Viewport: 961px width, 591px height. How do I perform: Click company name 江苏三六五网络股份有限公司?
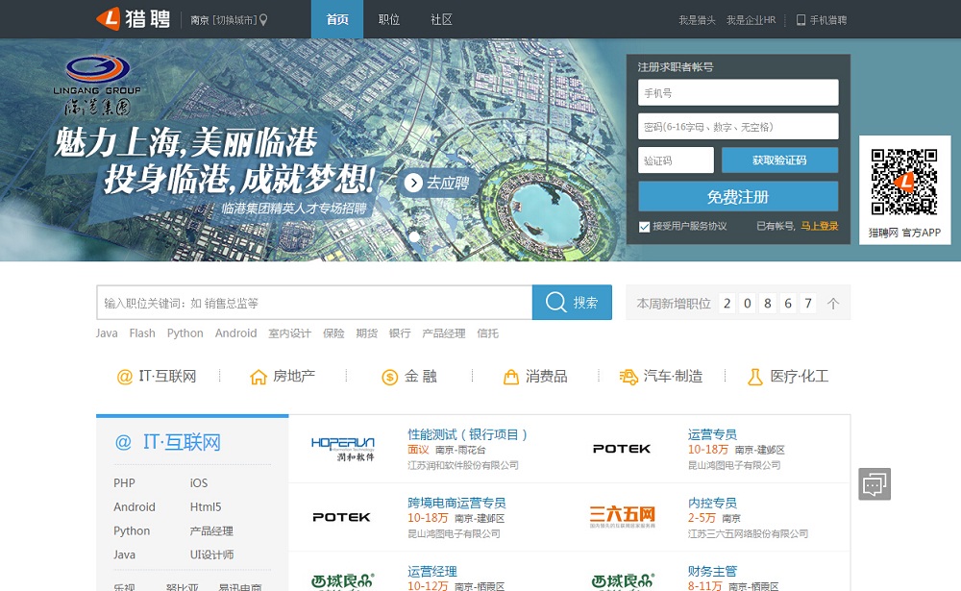(x=748, y=534)
